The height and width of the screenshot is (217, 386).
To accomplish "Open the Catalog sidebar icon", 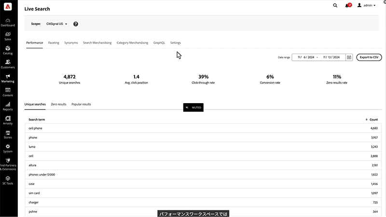I will pos(8,48).
